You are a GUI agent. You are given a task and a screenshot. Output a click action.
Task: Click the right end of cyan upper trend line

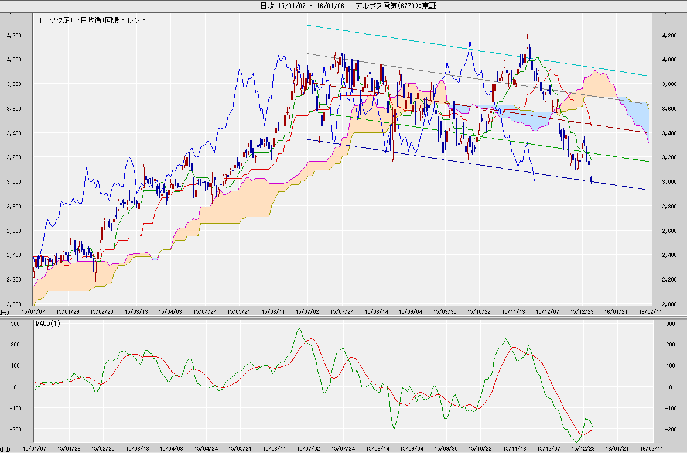click(648, 75)
